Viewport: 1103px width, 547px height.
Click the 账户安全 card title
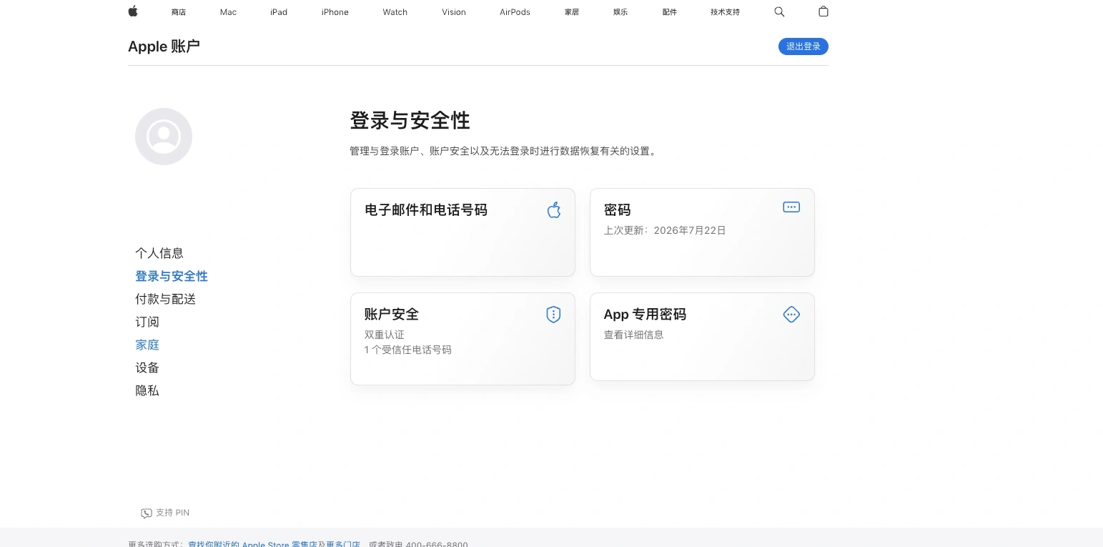pos(392,315)
